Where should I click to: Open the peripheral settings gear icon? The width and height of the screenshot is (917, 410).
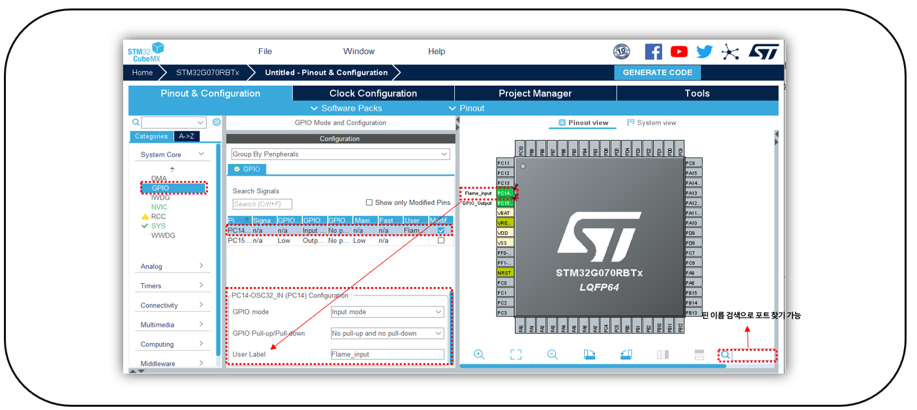216,122
